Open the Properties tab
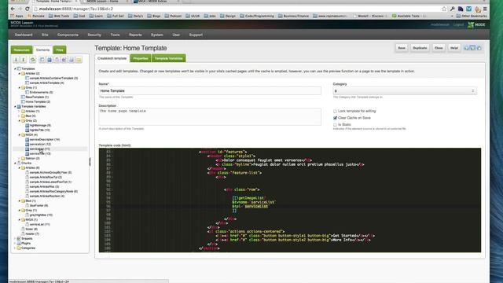 (x=141, y=58)
